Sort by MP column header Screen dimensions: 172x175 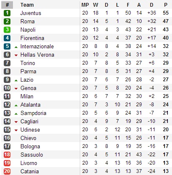85,5
